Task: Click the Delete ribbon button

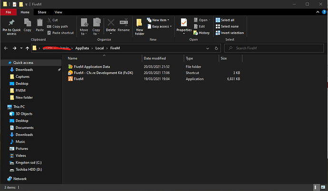Action: click(x=111, y=27)
